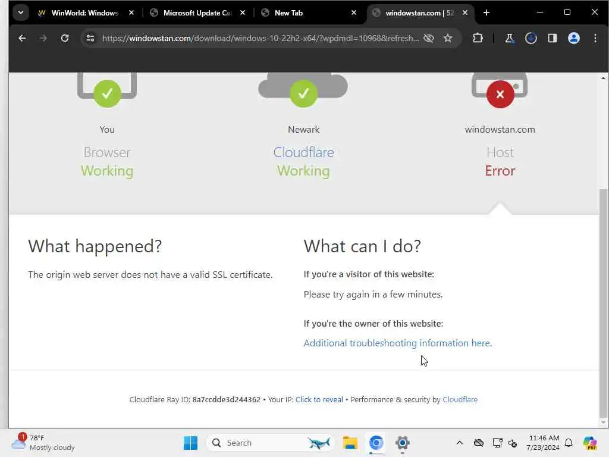This screenshot has width=609, height=457.
Task: Click the forward navigation arrow
Action: coord(43,38)
